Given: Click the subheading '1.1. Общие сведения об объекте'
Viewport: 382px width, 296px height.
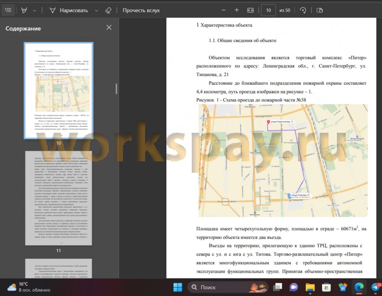Looking at the screenshot, I should pyautogui.click(x=243, y=40).
